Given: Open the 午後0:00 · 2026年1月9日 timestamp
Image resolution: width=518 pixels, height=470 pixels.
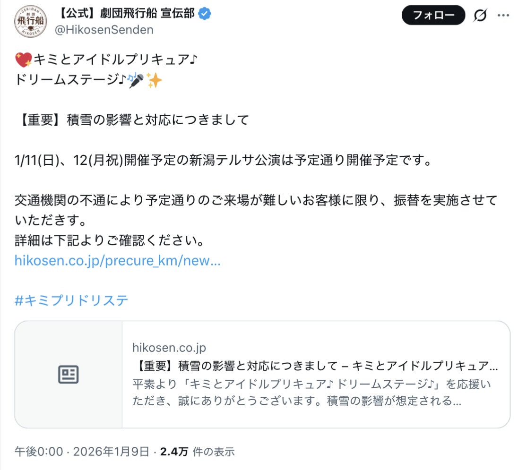Looking at the screenshot, I should pos(82,452).
